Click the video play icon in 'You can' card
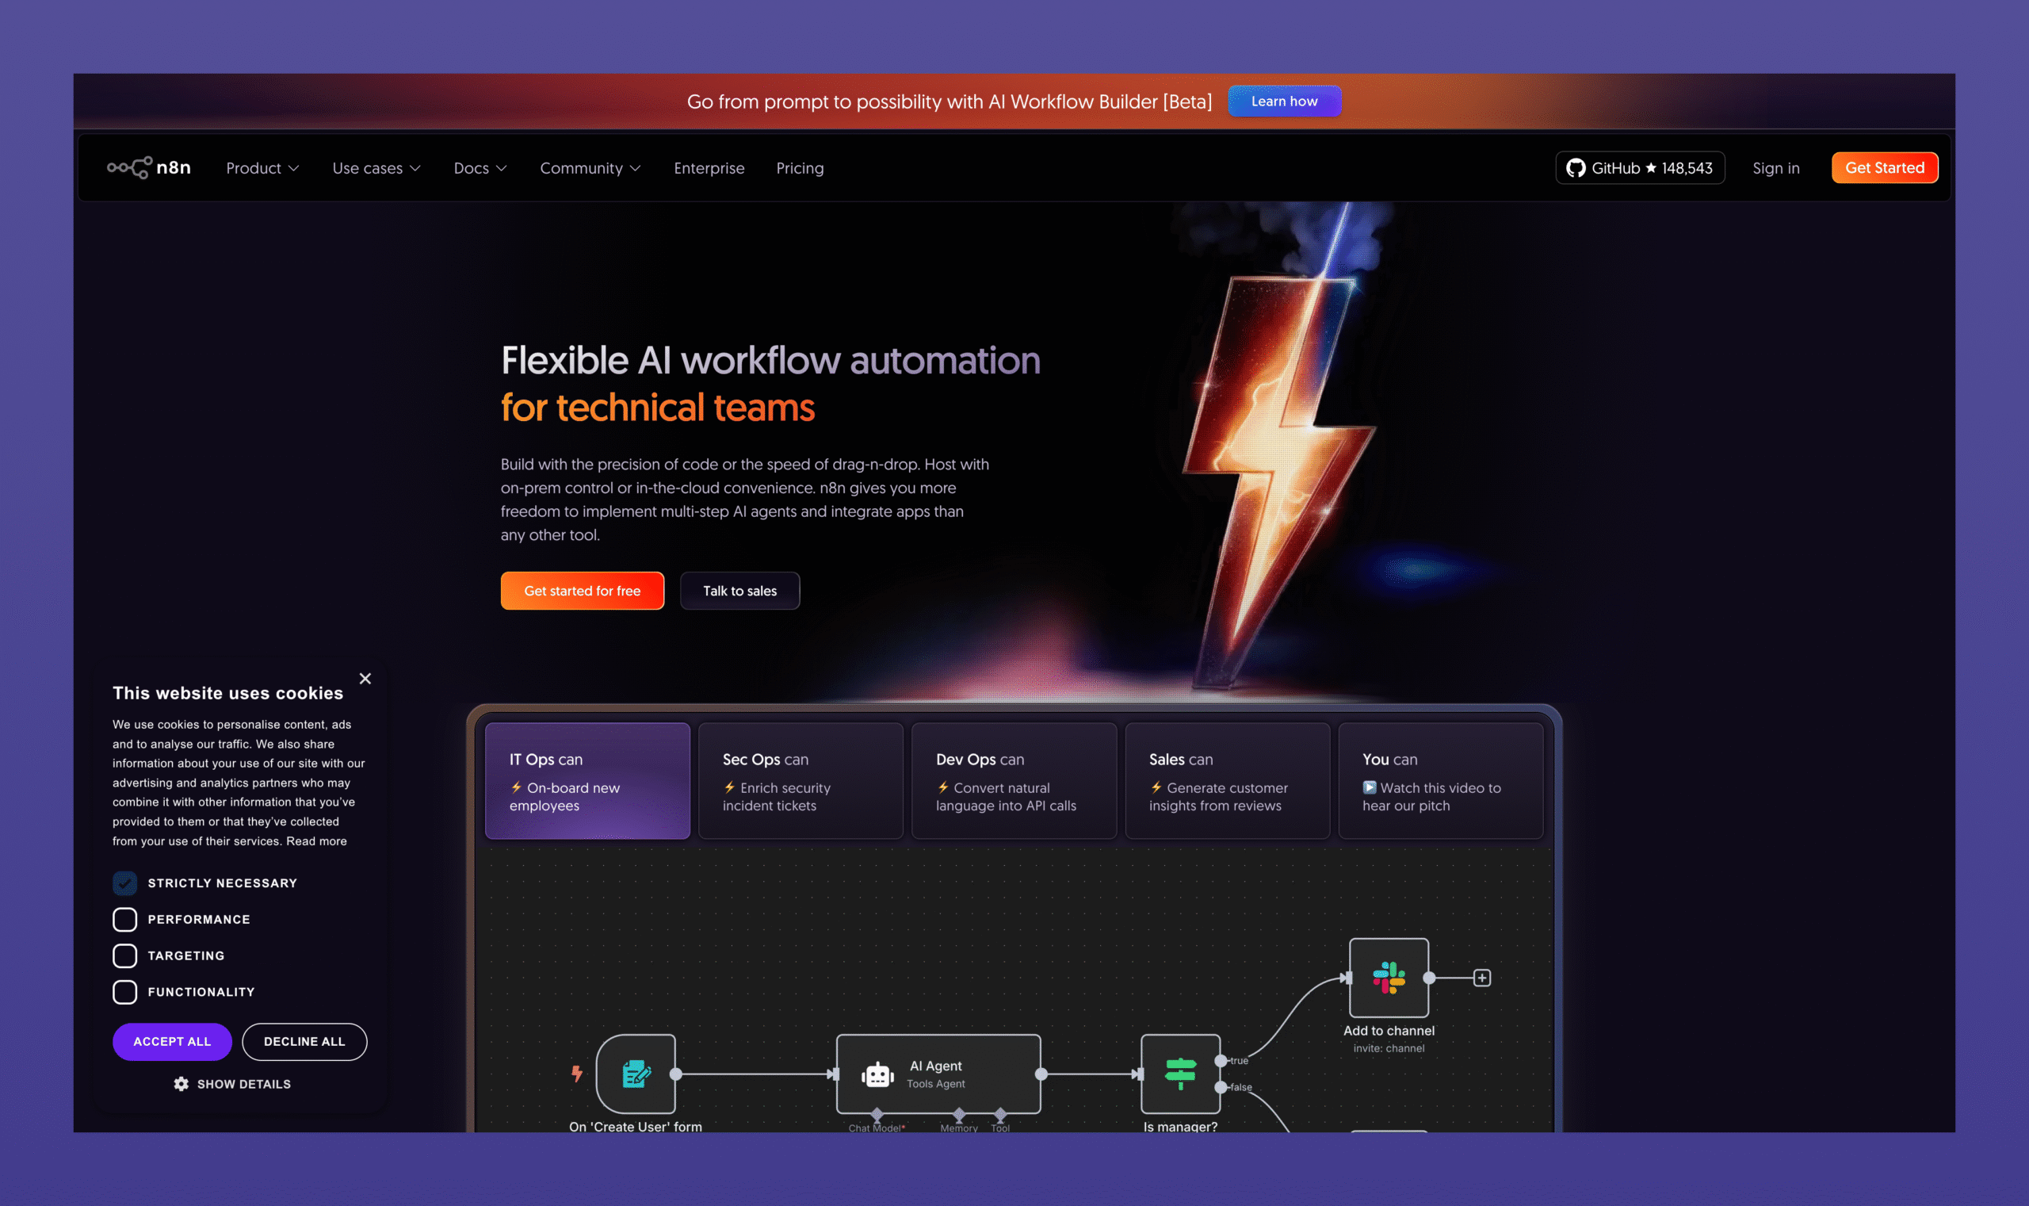 pos(1370,787)
